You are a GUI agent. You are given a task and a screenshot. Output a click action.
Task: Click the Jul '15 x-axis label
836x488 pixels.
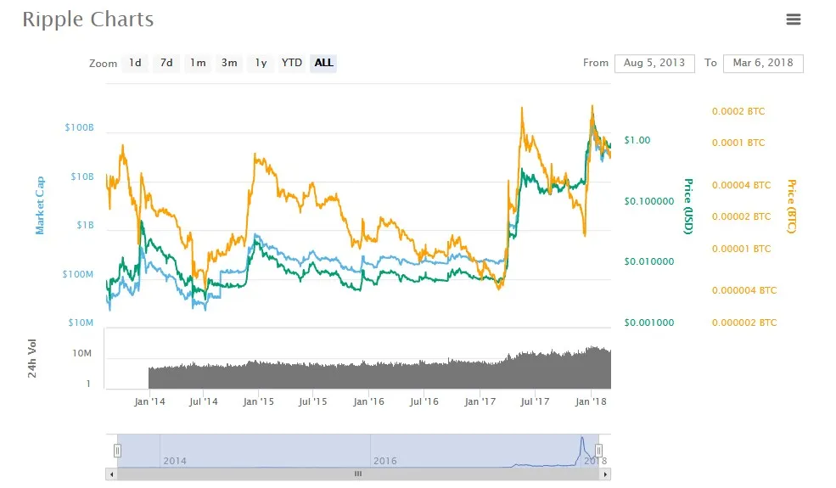312,401
